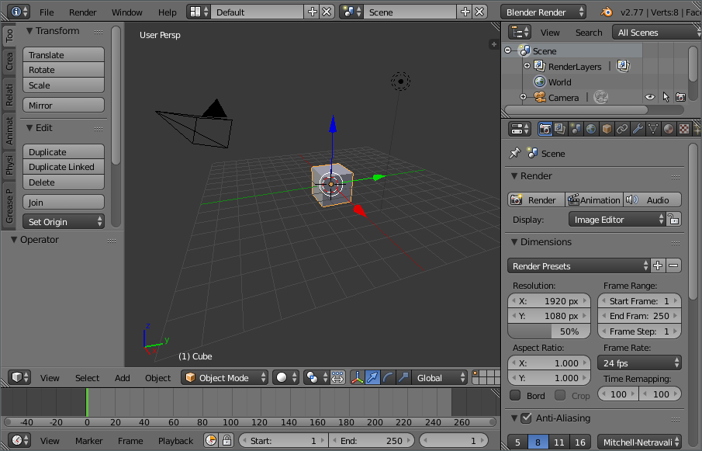Click the Animation render button
This screenshot has height=451, width=702.
point(594,199)
